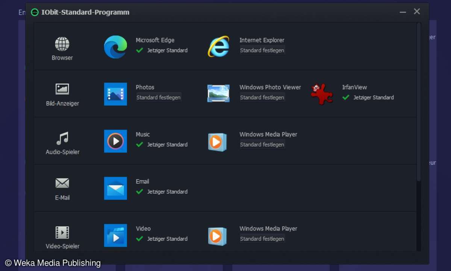This screenshot has height=271, width=451.
Task: Click the Windows Photo Viewer icon
Action: 218,93
